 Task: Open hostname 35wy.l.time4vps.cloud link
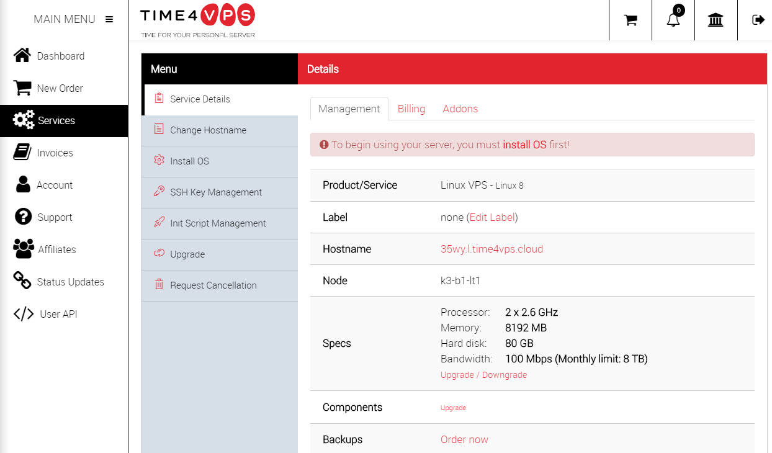click(491, 249)
